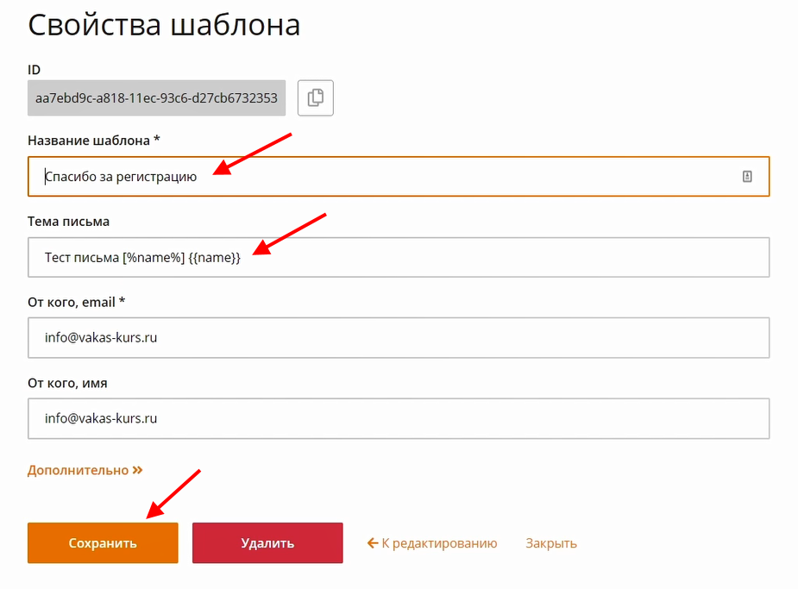Go back via К редактированию link

coord(439,543)
